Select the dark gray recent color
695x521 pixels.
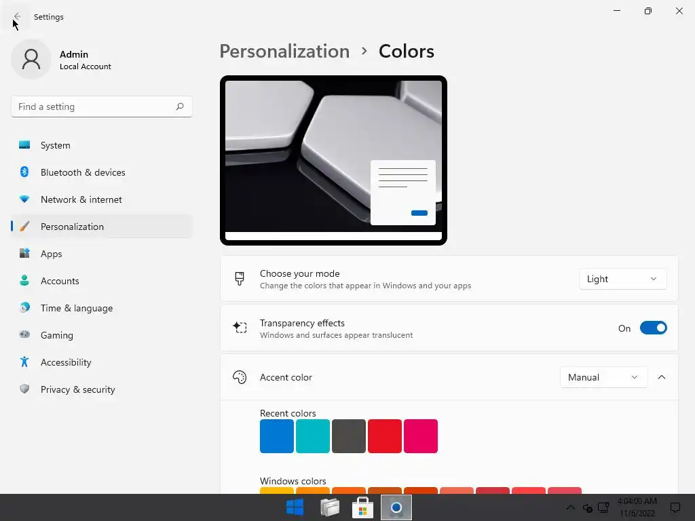349,436
